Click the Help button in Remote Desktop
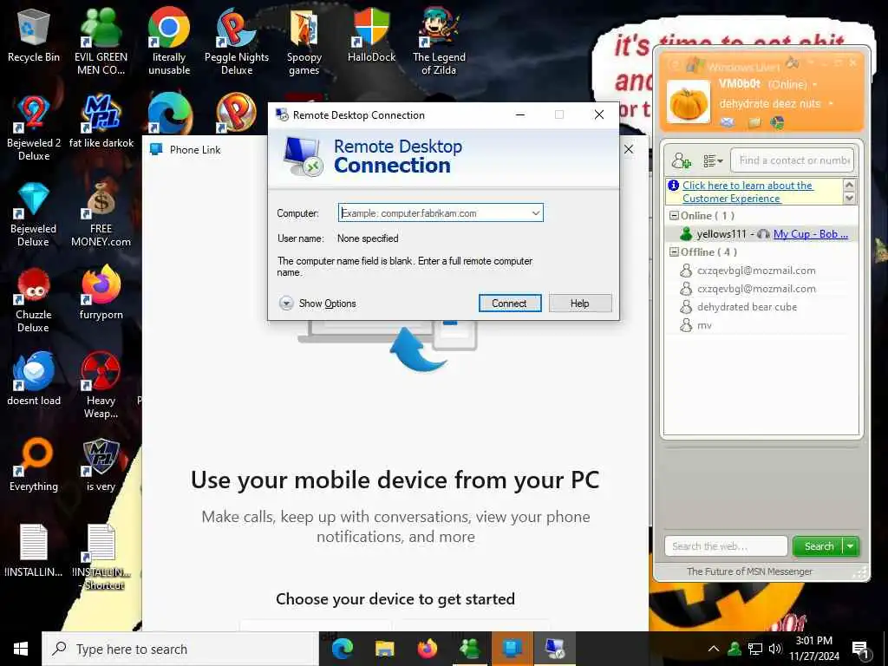Screen dimensions: 888x666 (x=580, y=304)
